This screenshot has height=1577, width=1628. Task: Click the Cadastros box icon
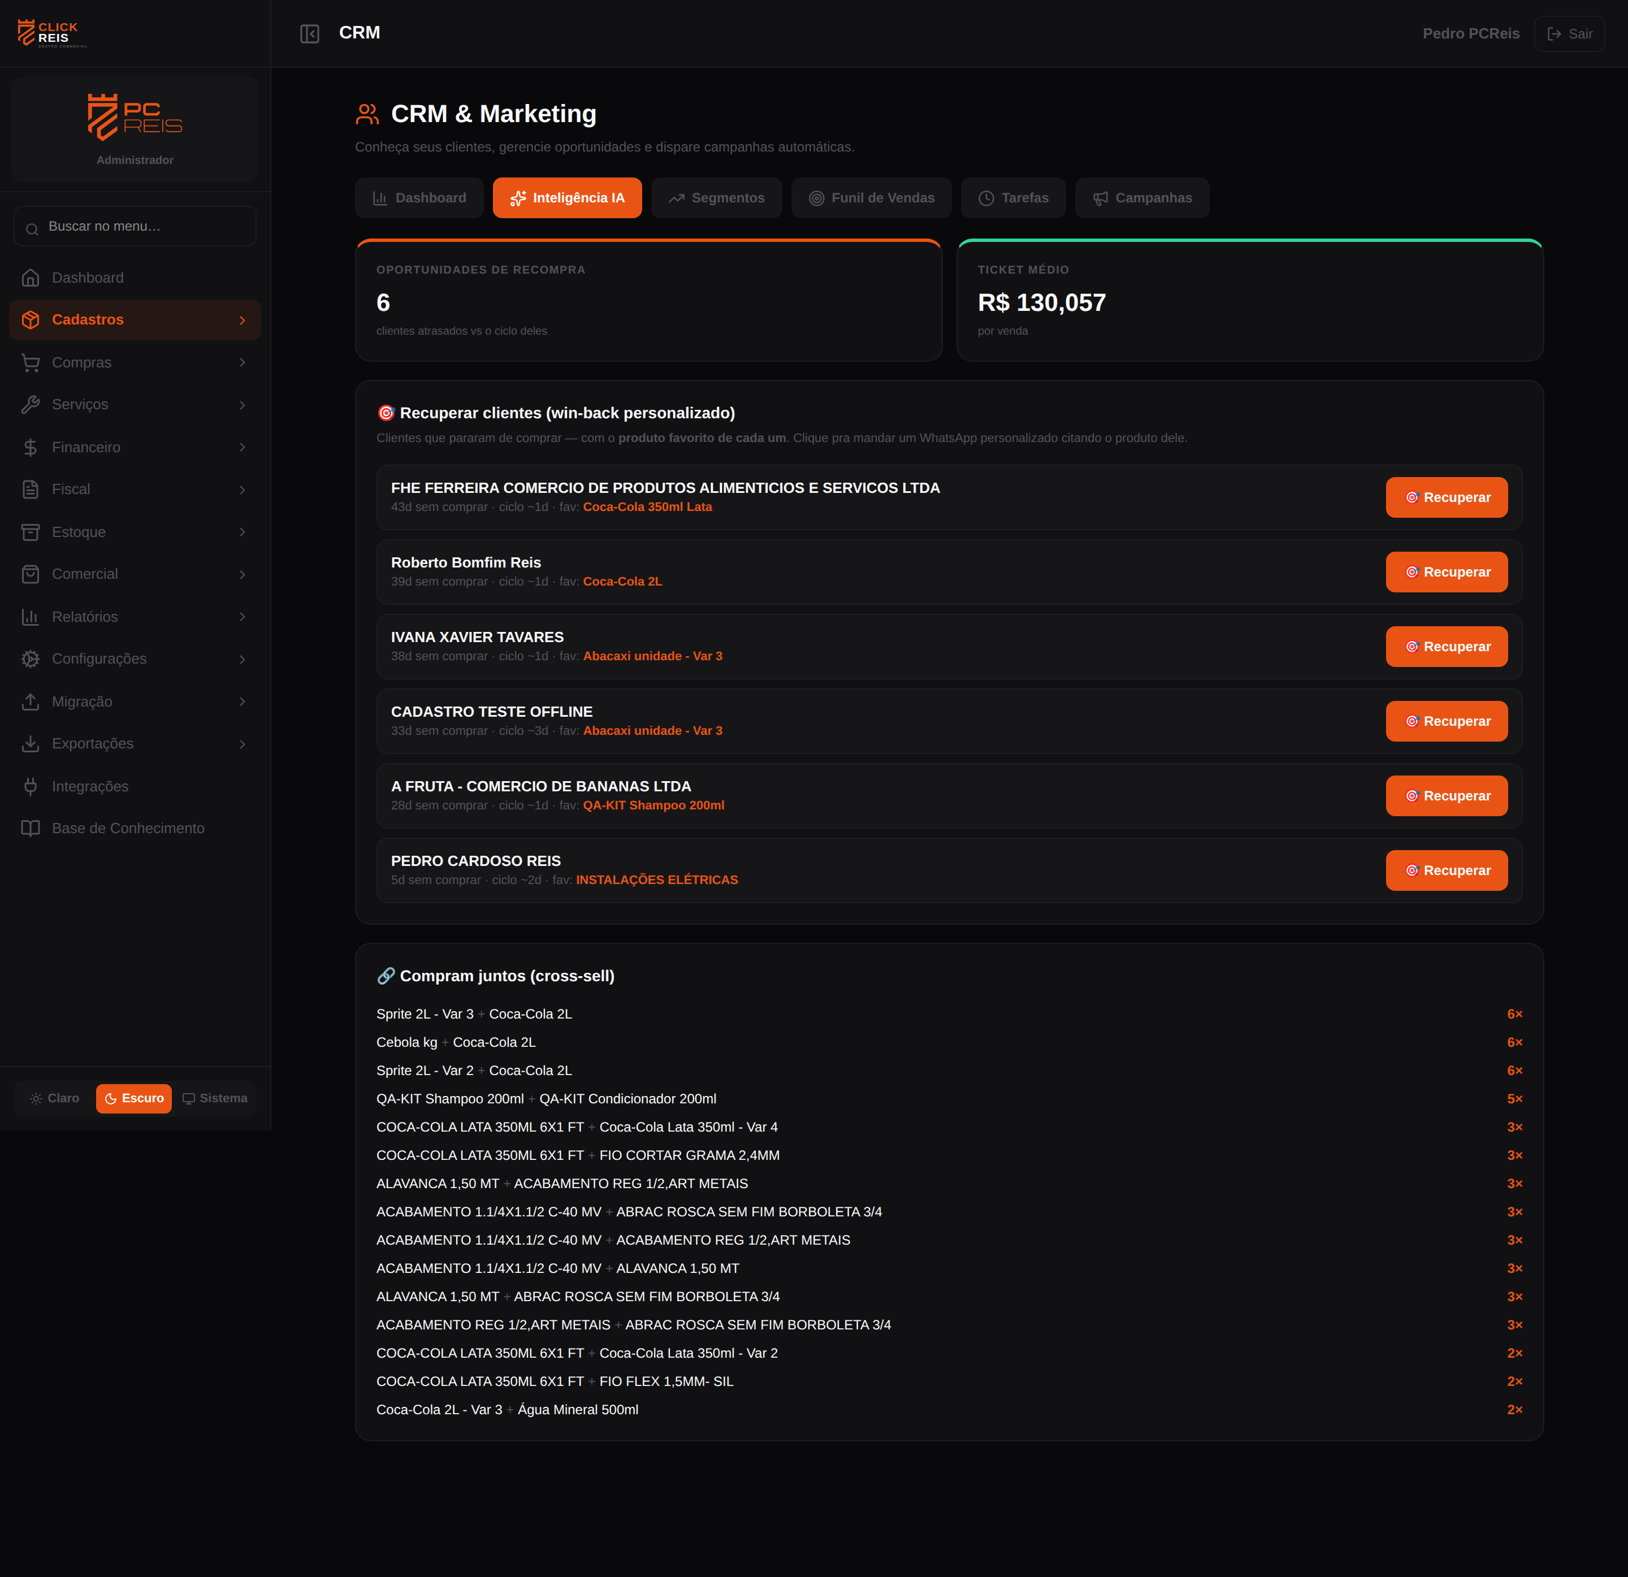point(31,320)
